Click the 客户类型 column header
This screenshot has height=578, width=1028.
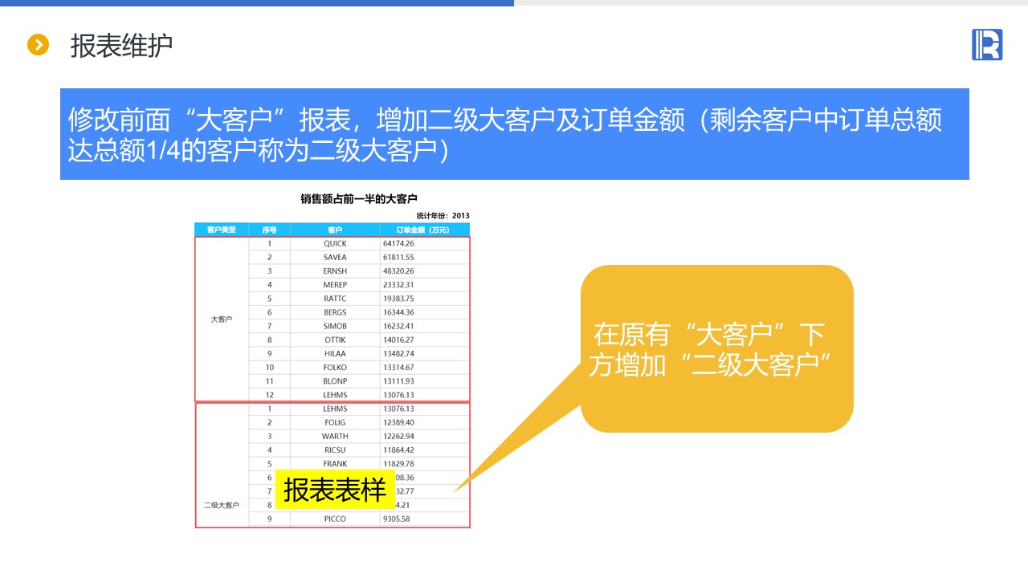click(222, 230)
